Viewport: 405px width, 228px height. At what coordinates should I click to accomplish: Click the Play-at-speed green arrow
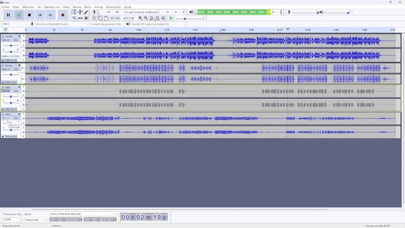pyautogui.click(x=172, y=18)
